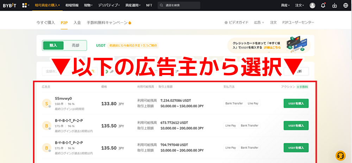The width and height of the screenshot is (352, 163).
Task: Open ビデオガイド link
Action: pyautogui.click(x=237, y=22)
